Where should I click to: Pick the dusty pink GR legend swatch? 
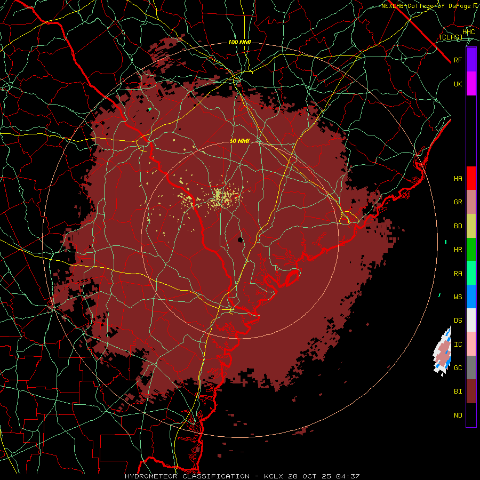471,202
